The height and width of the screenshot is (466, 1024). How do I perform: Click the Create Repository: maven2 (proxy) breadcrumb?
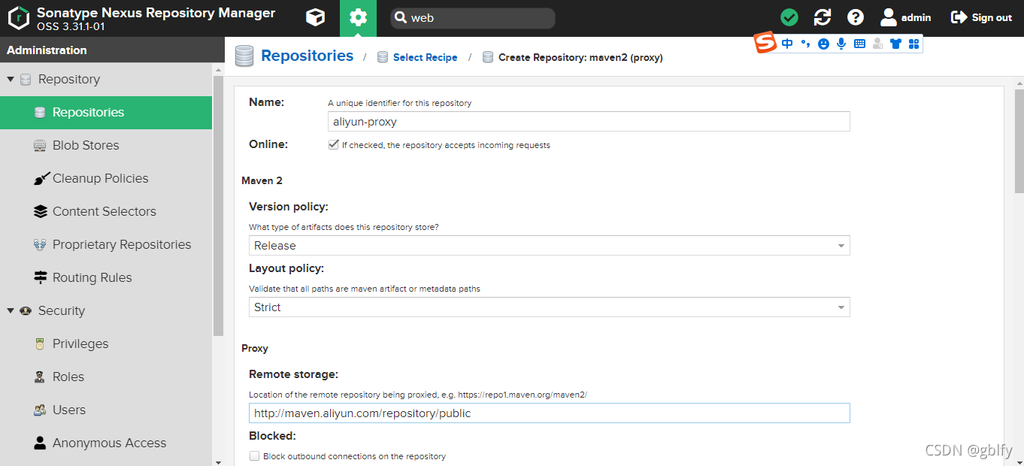(x=580, y=57)
